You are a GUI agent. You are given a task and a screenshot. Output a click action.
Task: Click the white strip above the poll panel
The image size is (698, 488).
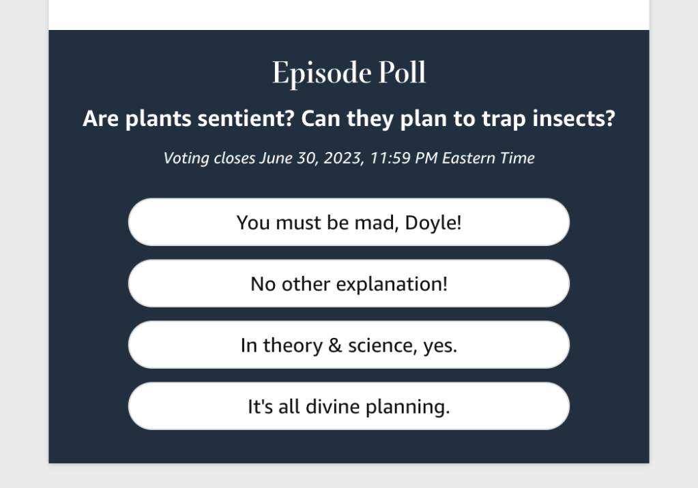pyautogui.click(x=349, y=14)
